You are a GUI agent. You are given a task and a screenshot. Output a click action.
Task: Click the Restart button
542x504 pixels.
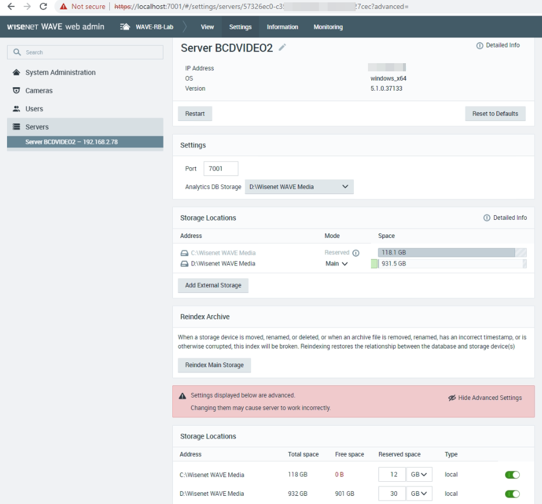click(195, 113)
